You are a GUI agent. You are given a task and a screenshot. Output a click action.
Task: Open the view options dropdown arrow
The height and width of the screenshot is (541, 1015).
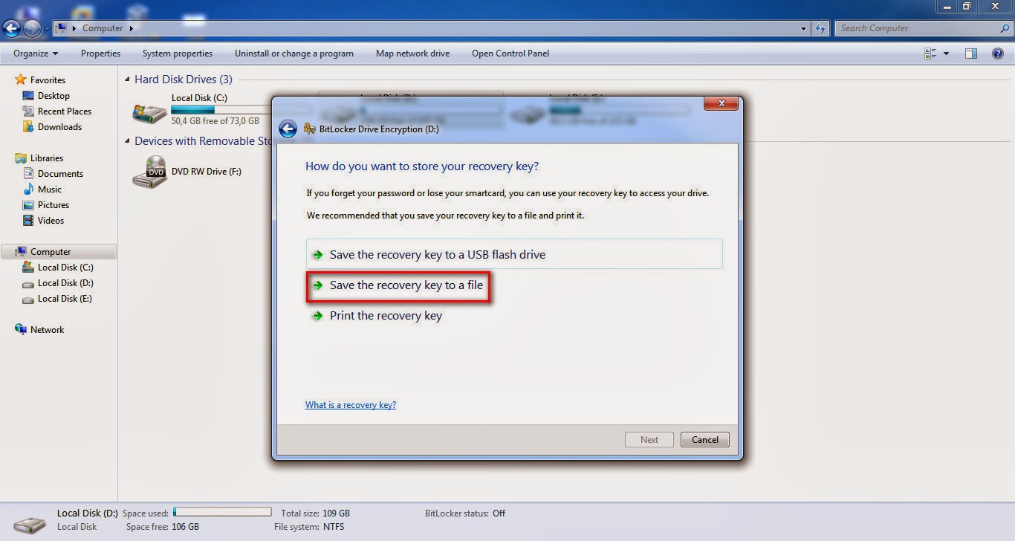click(x=946, y=54)
